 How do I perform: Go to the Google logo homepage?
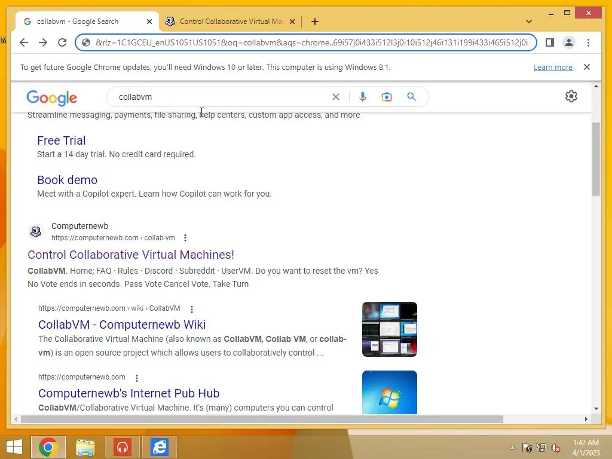click(51, 97)
